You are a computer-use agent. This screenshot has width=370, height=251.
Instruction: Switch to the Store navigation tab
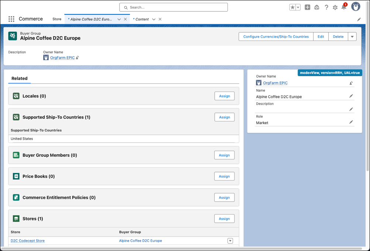pos(57,19)
